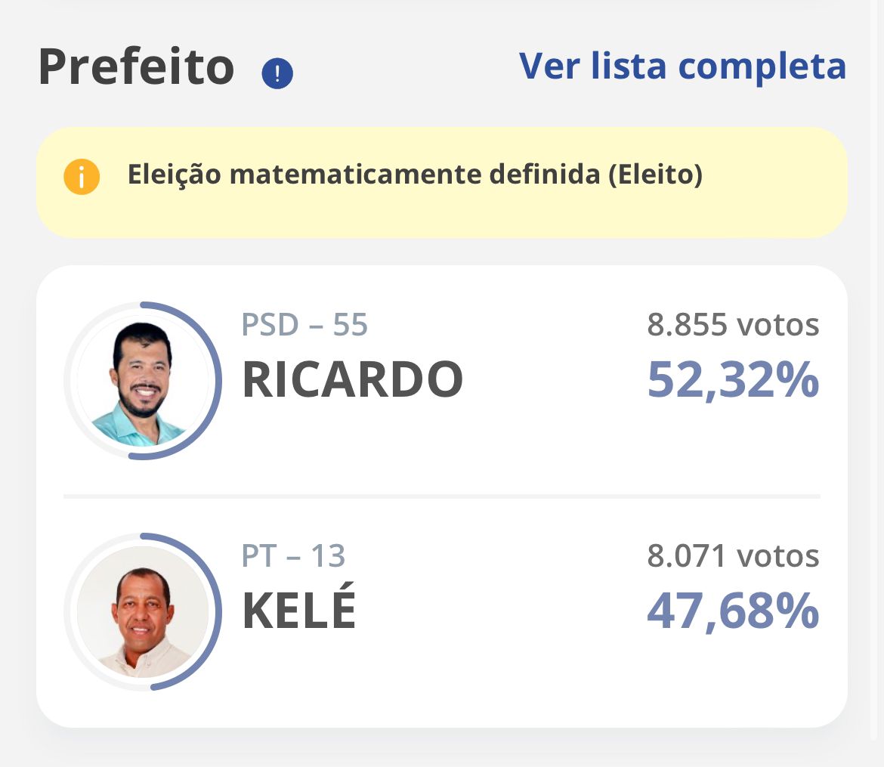Click the 47,68% percentage
This screenshot has width=884, height=767.
tap(733, 611)
